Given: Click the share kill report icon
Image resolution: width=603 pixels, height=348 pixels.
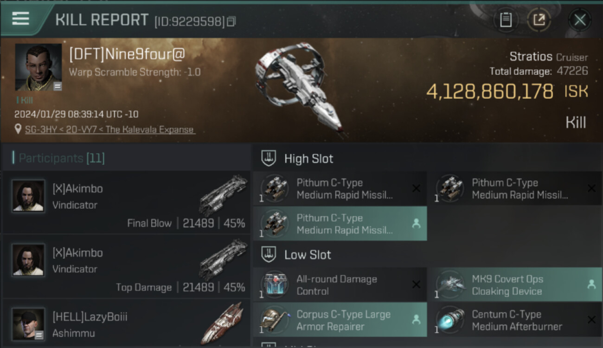Looking at the screenshot, I should click(x=539, y=20).
